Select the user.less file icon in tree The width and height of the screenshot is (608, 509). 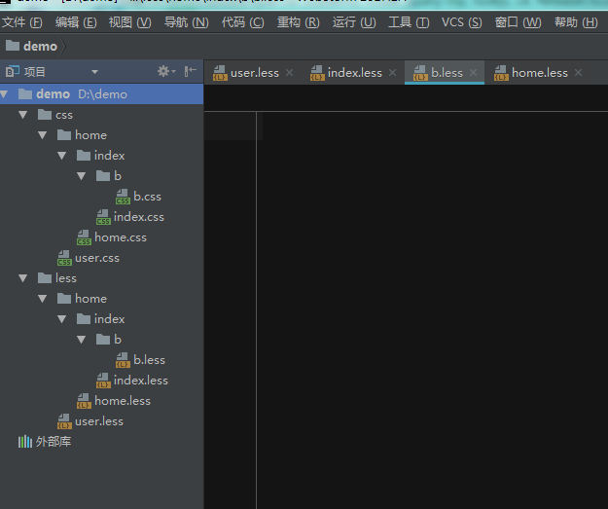[x=64, y=421]
